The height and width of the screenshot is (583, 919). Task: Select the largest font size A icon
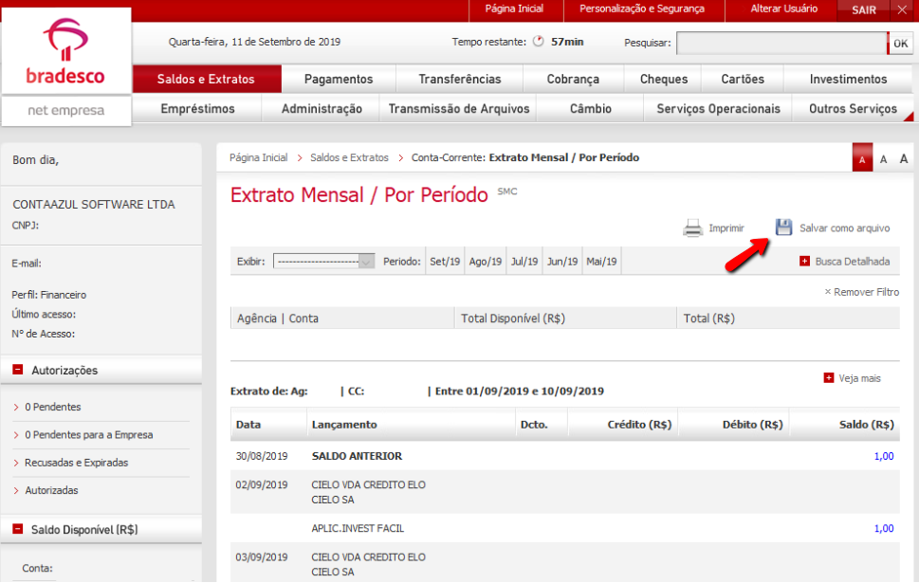tap(904, 159)
